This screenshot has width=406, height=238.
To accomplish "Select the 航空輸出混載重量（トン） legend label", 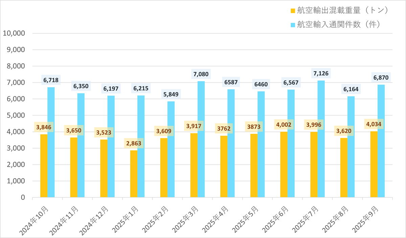I will 342,10.
